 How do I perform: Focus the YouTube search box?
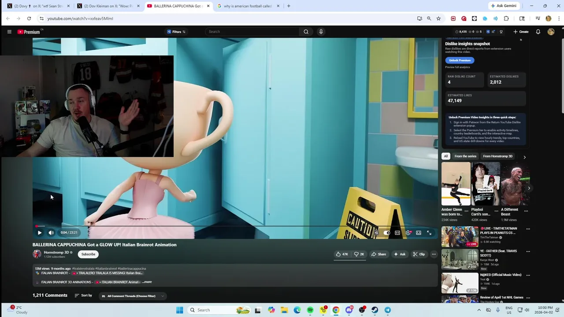pos(252,32)
